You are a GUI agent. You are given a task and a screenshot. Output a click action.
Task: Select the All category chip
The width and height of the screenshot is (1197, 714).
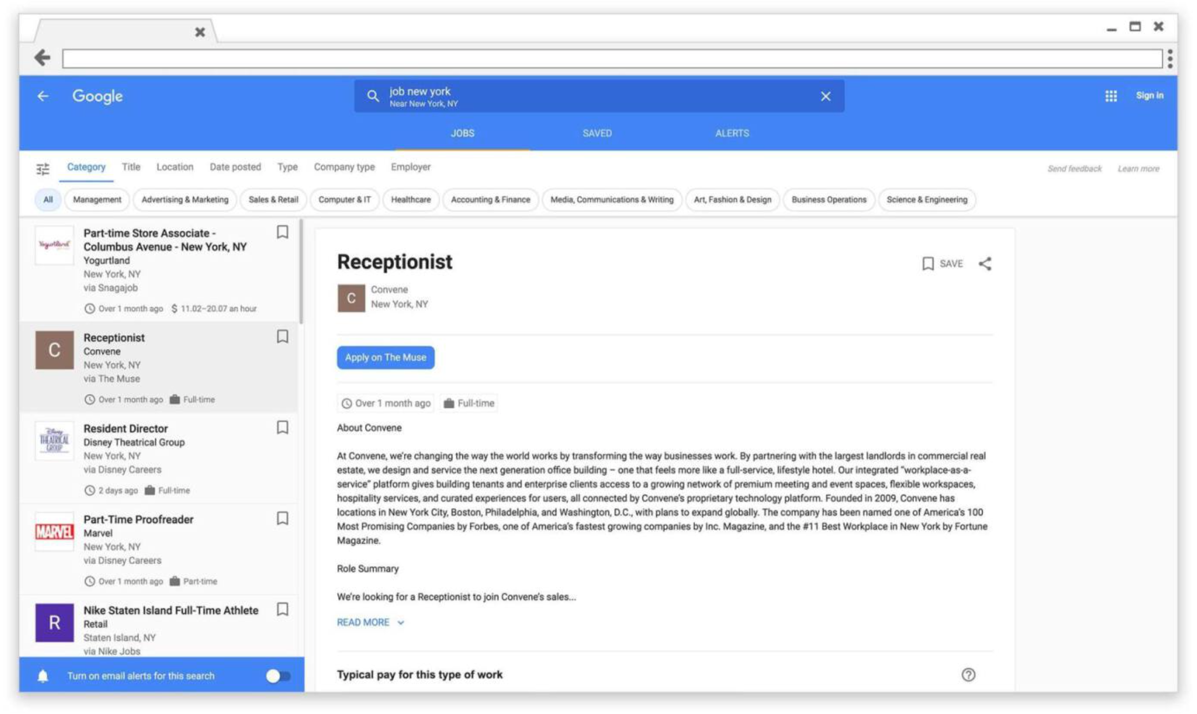pos(48,200)
